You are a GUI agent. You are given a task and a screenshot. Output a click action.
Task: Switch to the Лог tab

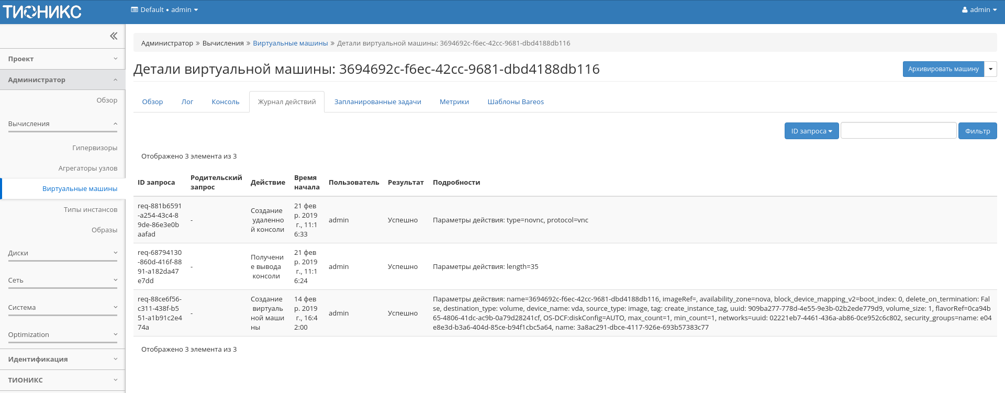pos(187,102)
